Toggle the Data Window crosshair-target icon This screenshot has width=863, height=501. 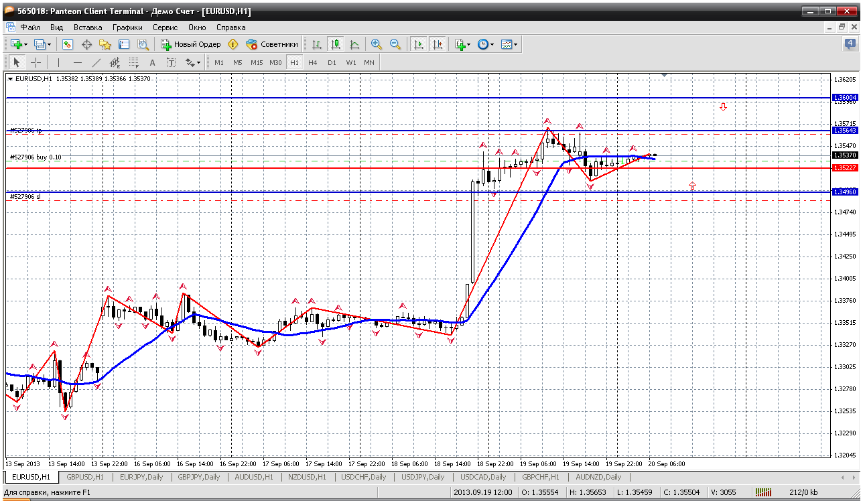tap(86, 44)
